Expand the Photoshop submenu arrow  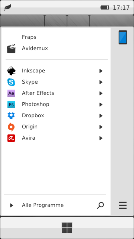pyautogui.click(x=101, y=105)
